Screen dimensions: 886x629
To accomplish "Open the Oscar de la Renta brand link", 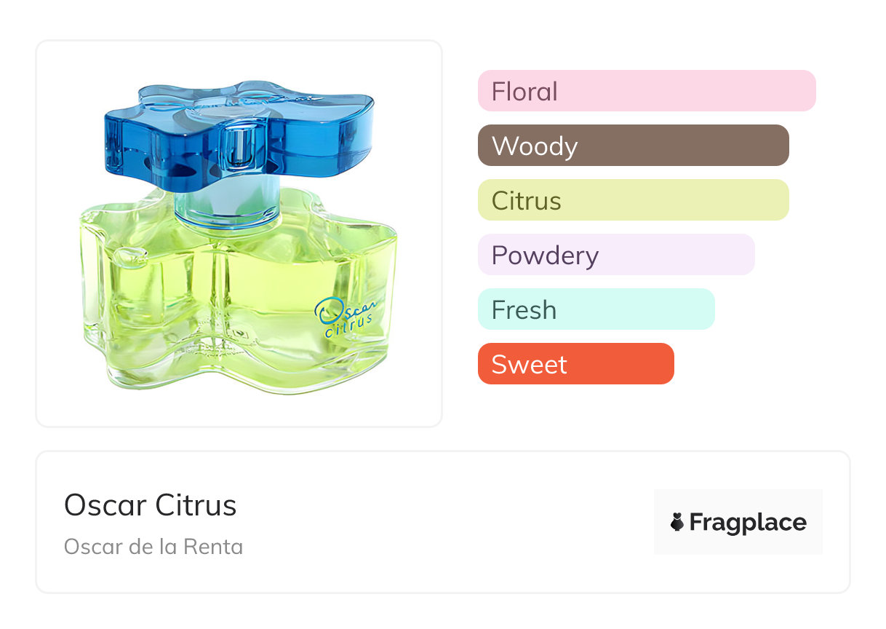I will [x=153, y=547].
